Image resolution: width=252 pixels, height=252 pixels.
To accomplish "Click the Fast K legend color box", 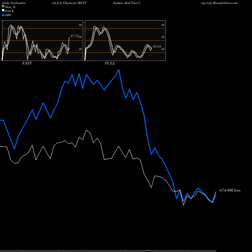I will tap(3, 11).
